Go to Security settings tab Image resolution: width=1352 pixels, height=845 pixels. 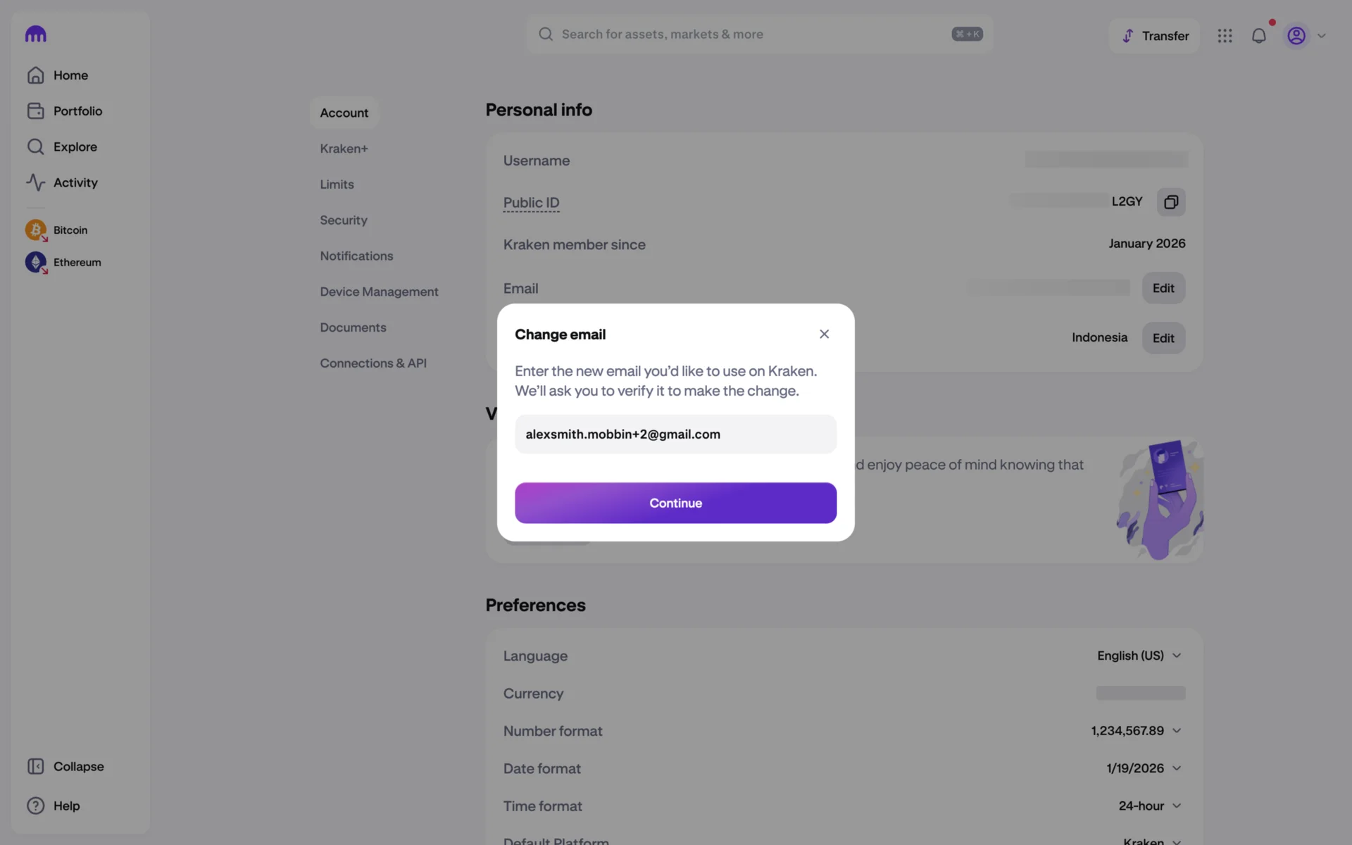[344, 220]
